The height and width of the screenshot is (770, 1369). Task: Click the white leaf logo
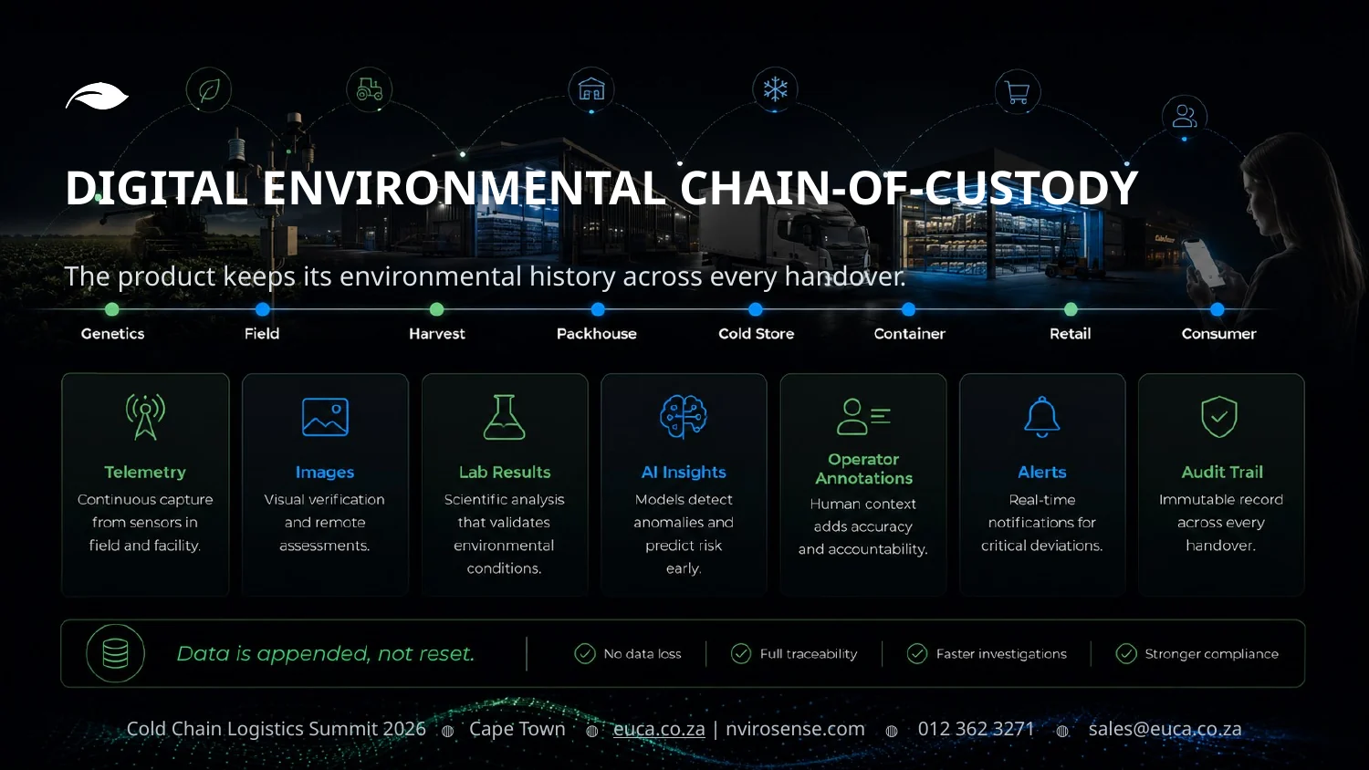click(97, 96)
